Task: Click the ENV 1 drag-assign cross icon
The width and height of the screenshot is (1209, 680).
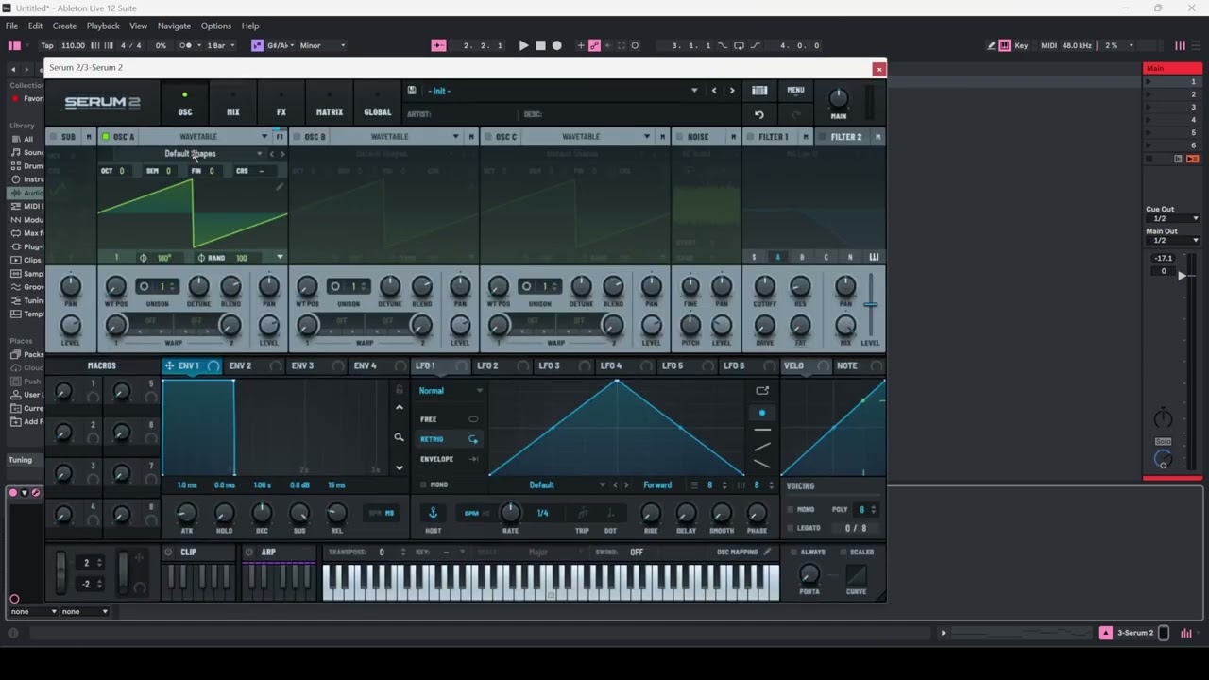Action: coord(169,365)
